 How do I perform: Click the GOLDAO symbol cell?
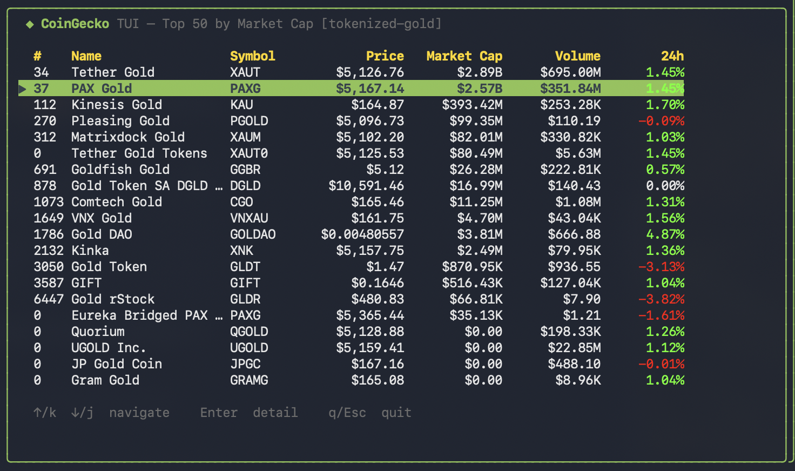253,234
